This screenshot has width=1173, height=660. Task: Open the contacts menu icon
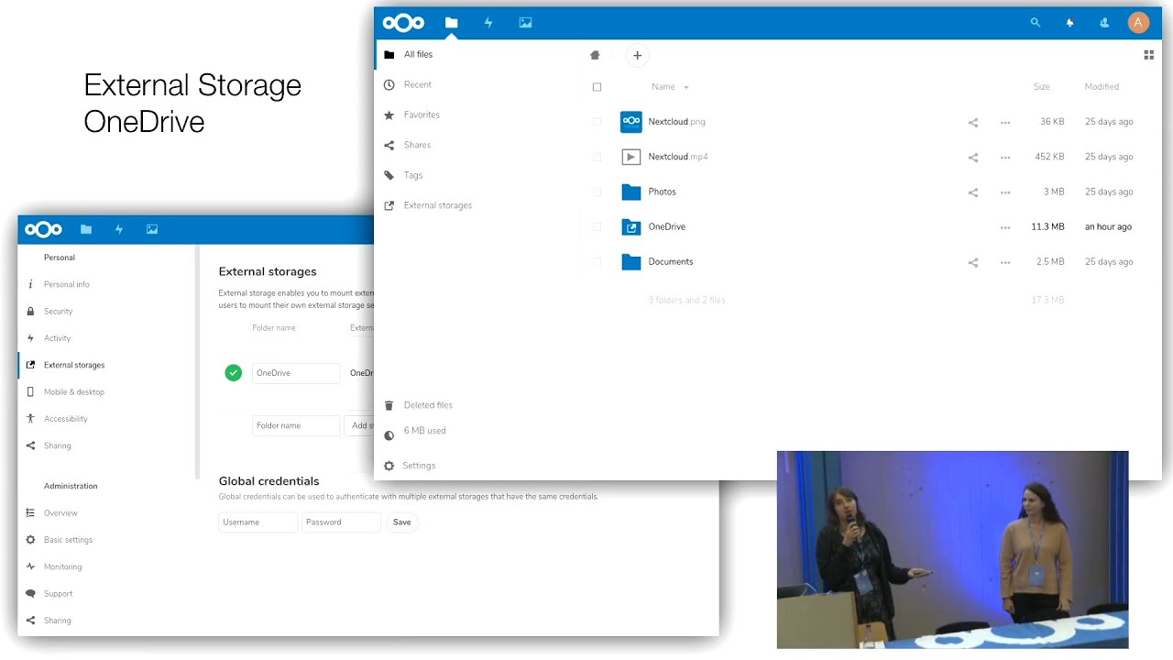tap(1104, 23)
